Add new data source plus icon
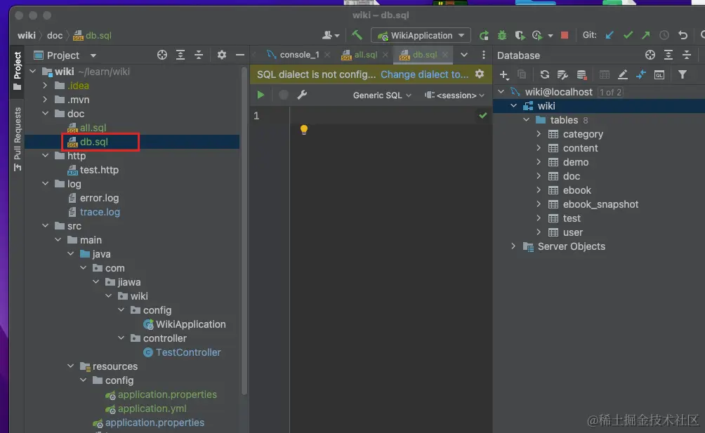 click(504, 75)
